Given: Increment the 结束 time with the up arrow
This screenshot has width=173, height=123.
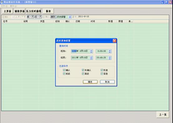Looking at the screenshot, I should point(110,57).
